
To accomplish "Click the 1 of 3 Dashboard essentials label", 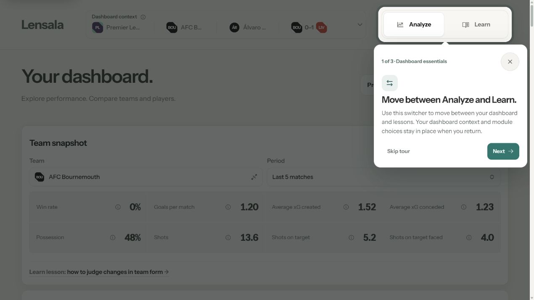I will 414,61.
